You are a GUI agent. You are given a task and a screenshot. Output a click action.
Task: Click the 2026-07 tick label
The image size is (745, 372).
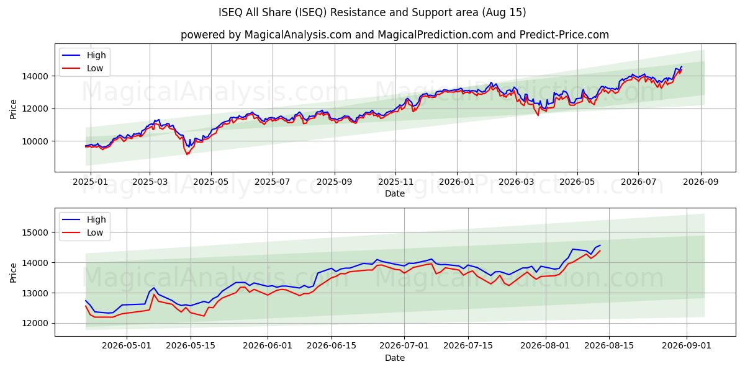pyautogui.click(x=639, y=182)
